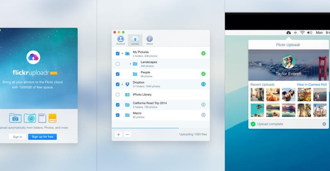The height and width of the screenshot is (171, 330).
Task: Click the Dropbox logo icon in list
Action: pyautogui.click(x=127, y=84)
